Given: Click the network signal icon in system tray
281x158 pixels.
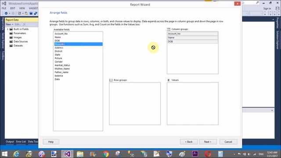Looking at the screenshot, I should pyautogui.click(x=255, y=154).
